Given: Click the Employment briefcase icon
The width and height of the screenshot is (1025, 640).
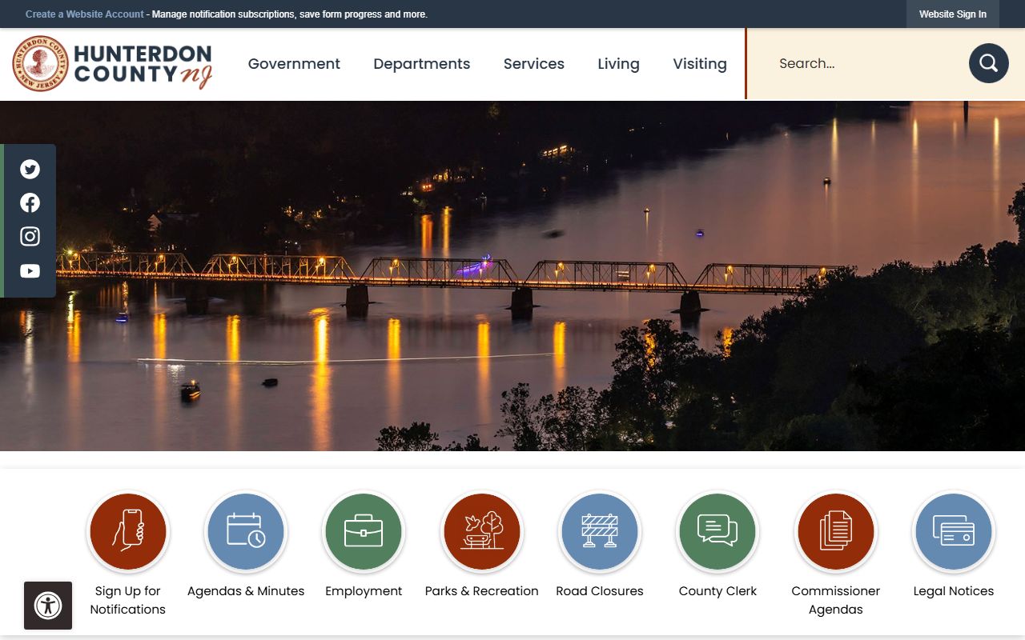Looking at the screenshot, I should [364, 532].
